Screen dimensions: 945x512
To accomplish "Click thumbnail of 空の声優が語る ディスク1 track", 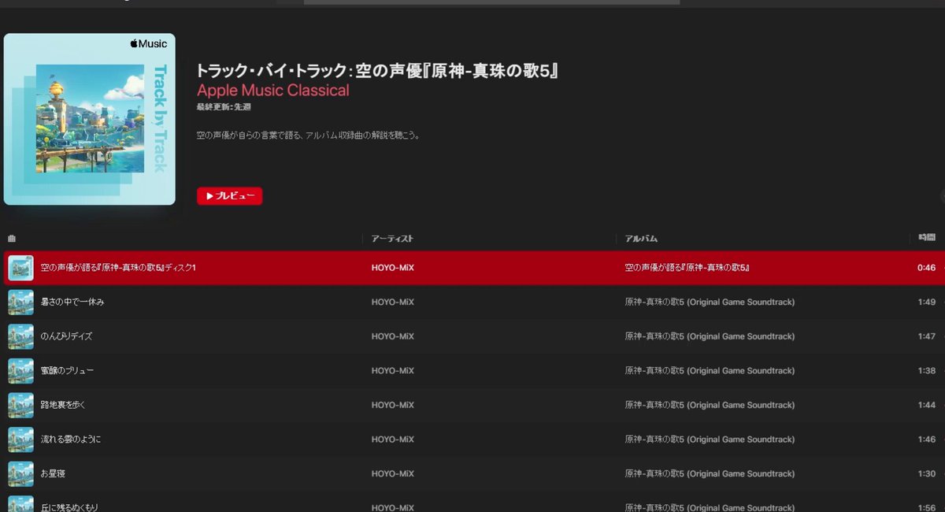I will tap(20, 268).
